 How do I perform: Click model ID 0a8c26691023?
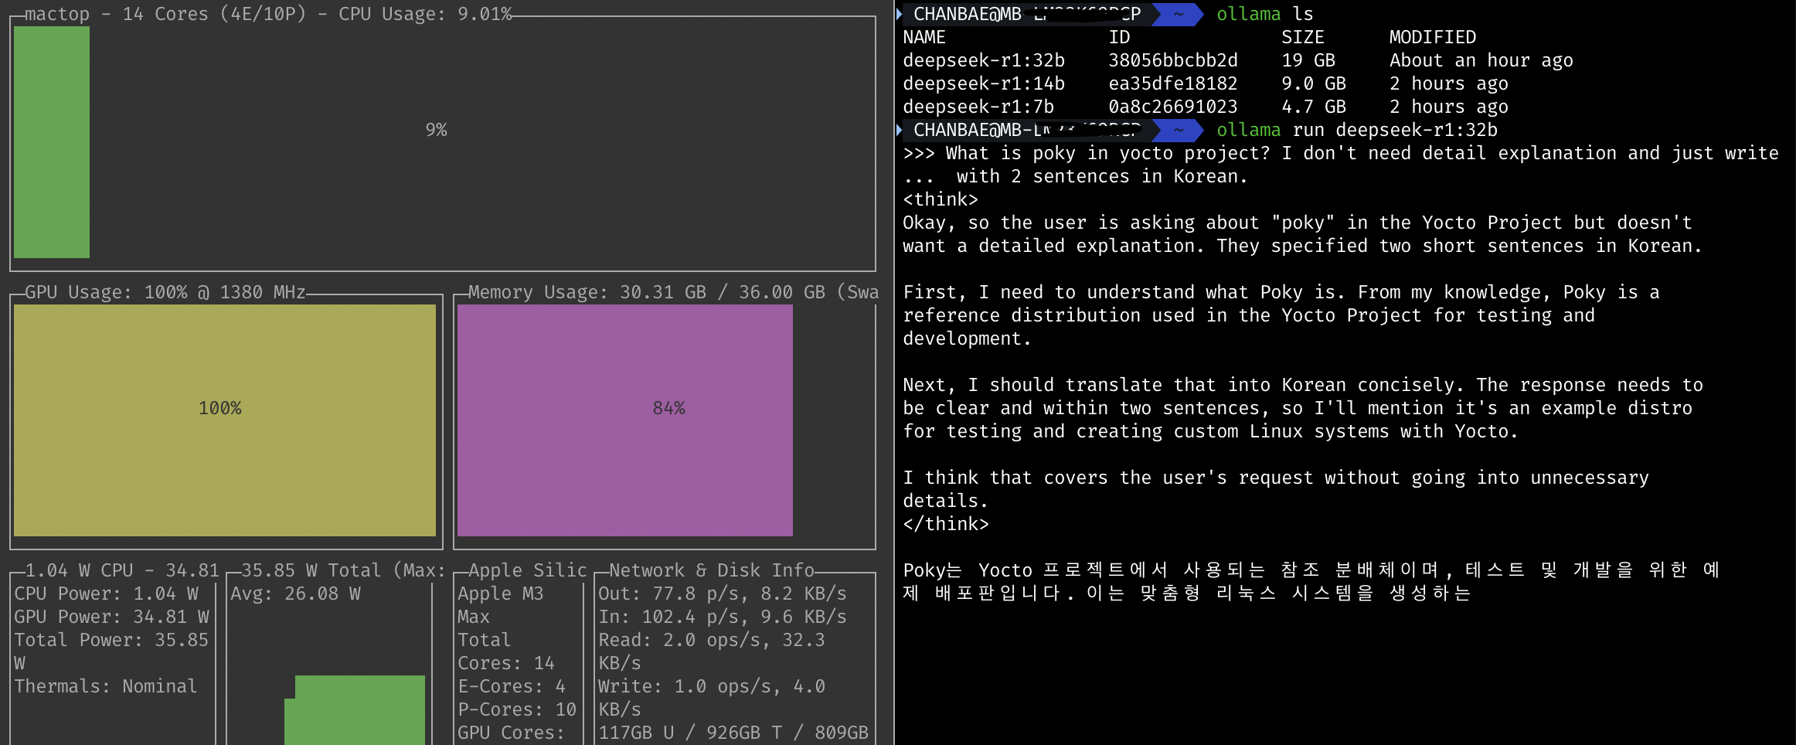[x=1173, y=107]
